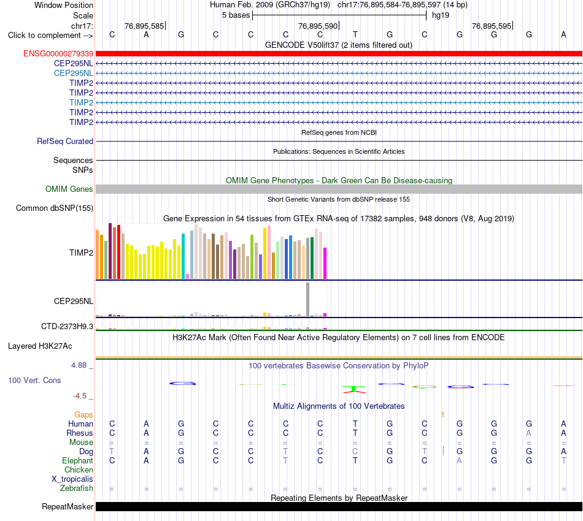583x521 pixels.
Task: Click the T base in the Human alignment row
Action: pyautogui.click(x=355, y=424)
